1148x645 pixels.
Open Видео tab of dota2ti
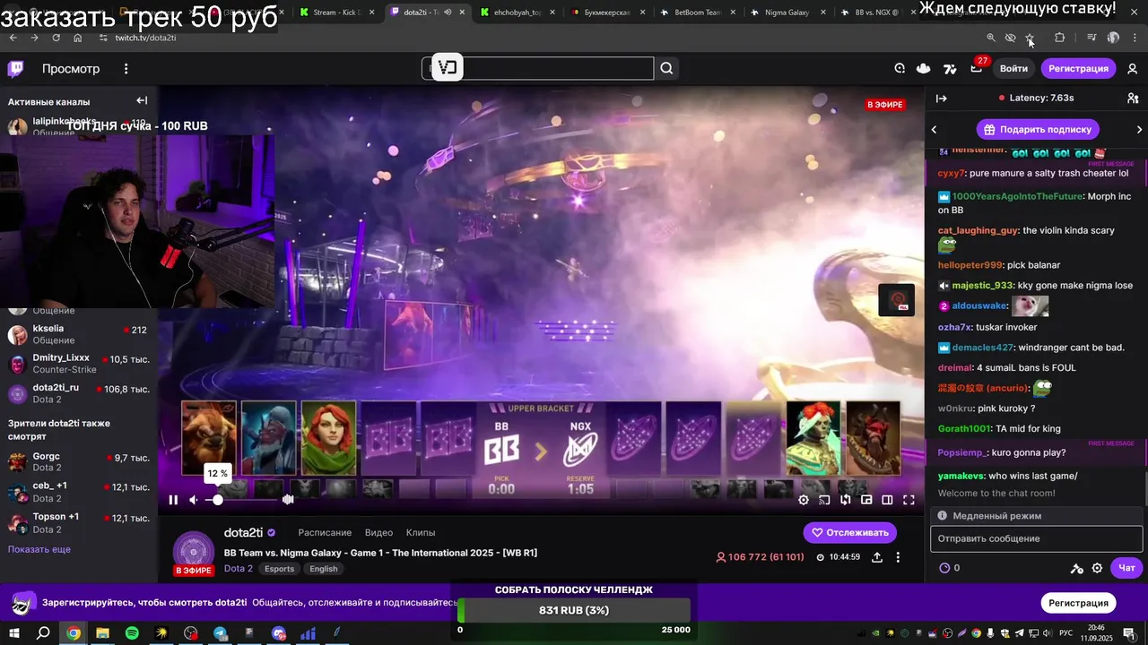coord(378,532)
